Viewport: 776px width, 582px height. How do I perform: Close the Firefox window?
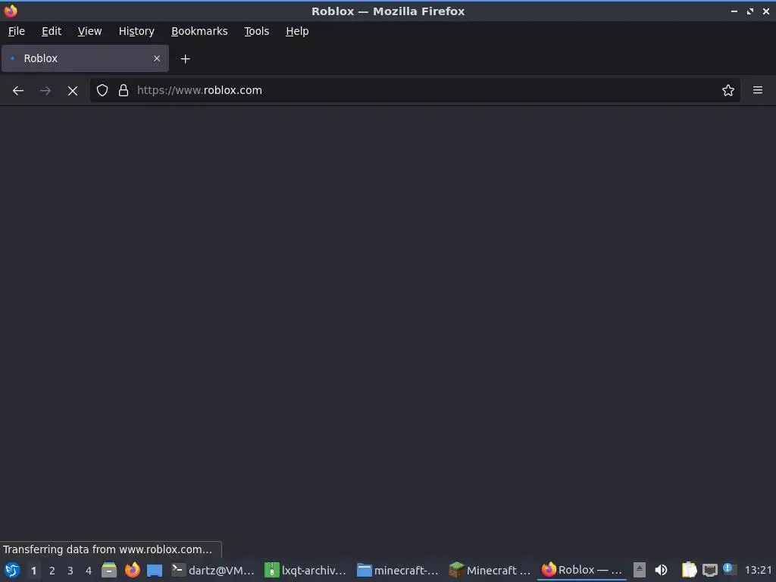pos(765,11)
